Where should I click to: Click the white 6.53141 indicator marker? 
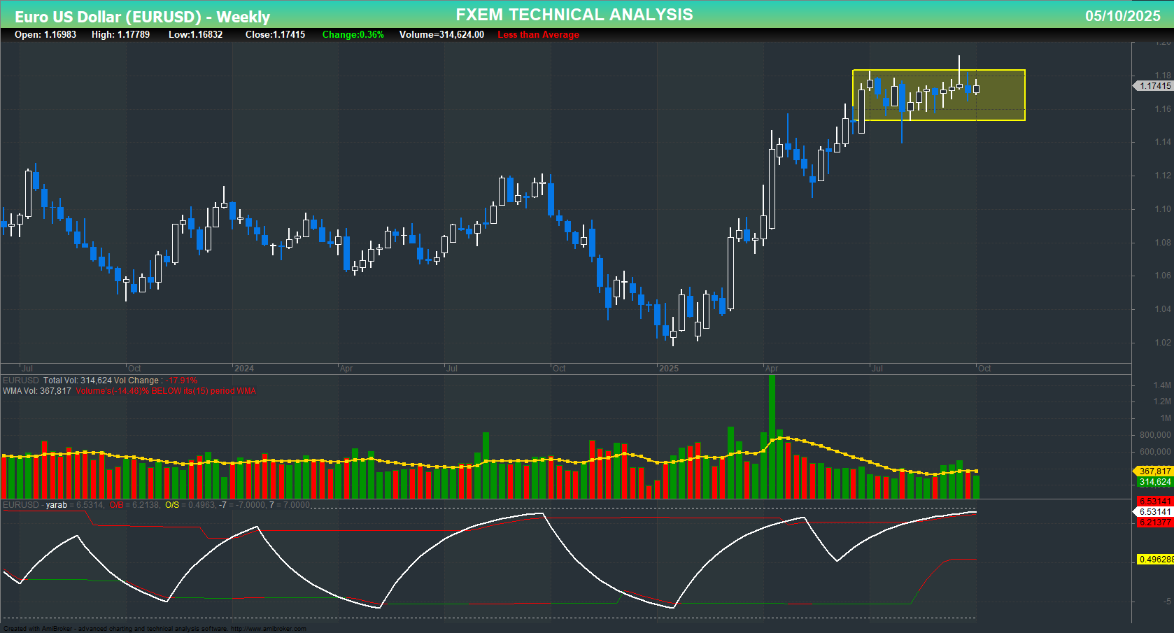[1154, 511]
